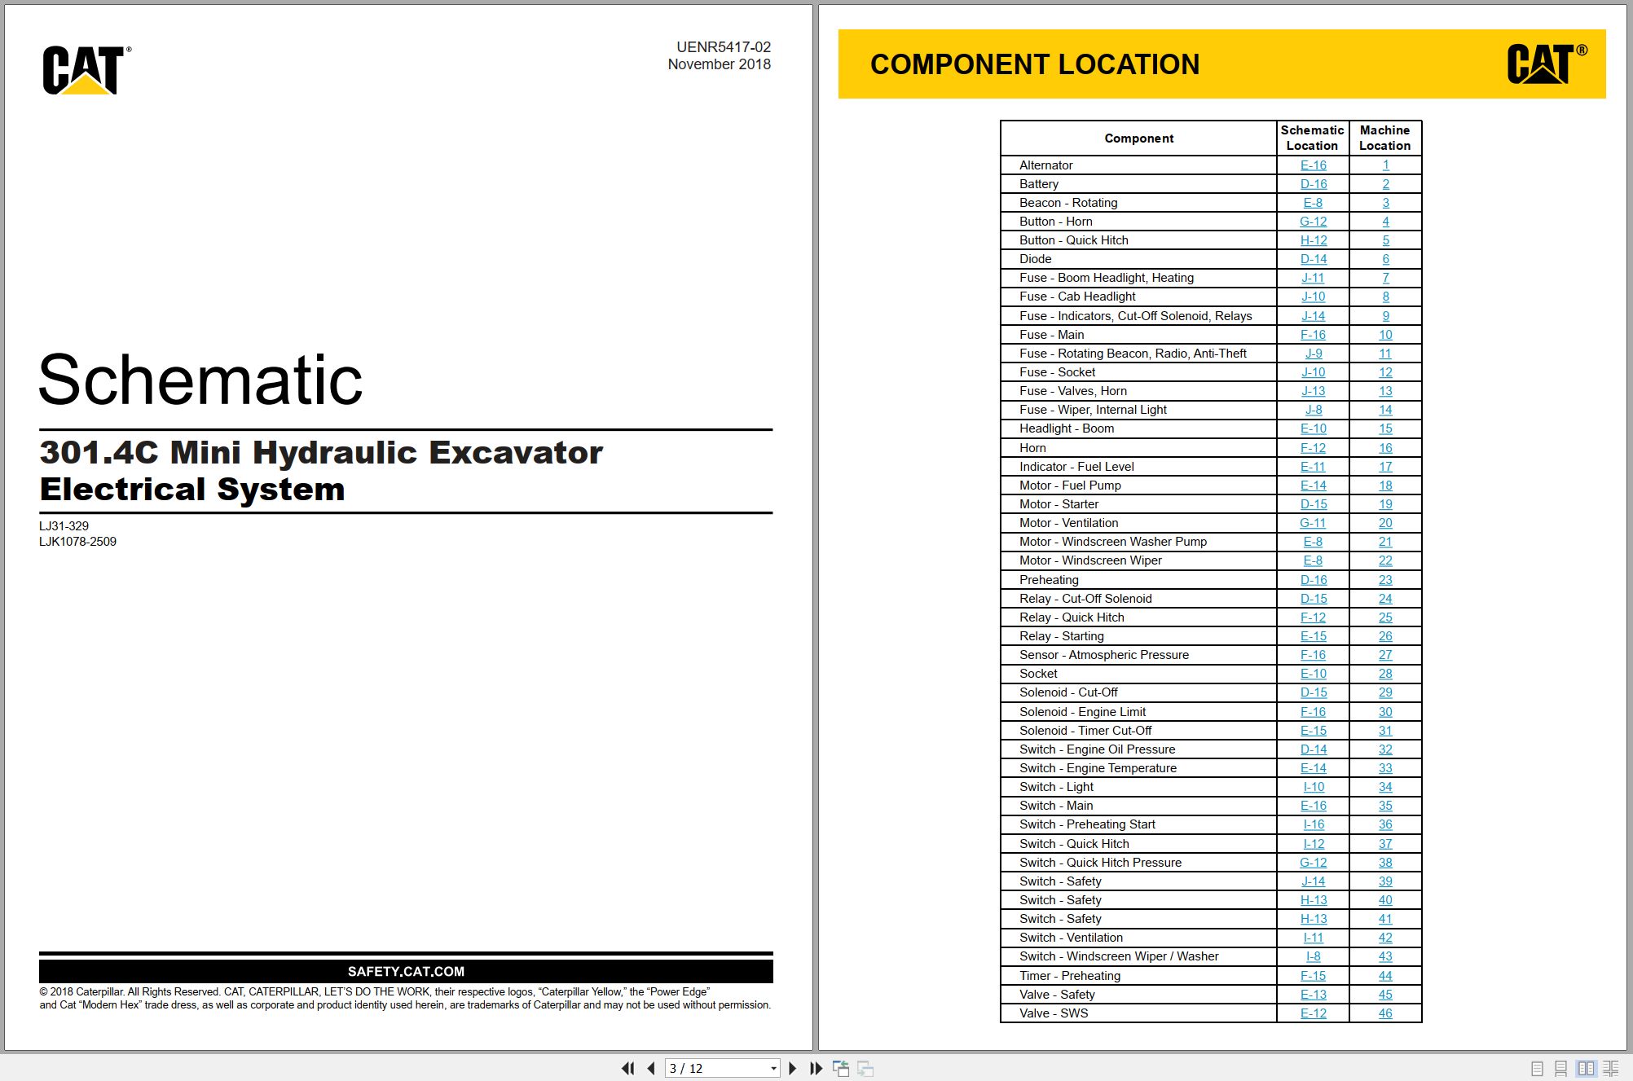Select the SAFETY.CAT.COM banner text
1633x1081 pixels.
point(406,972)
